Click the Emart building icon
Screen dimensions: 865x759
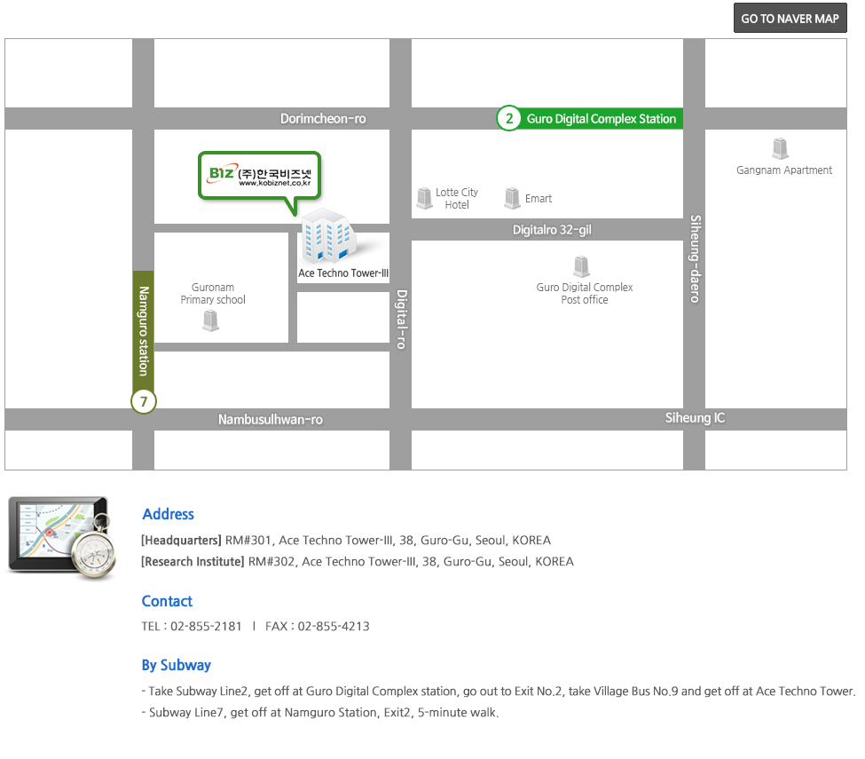pos(512,198)
